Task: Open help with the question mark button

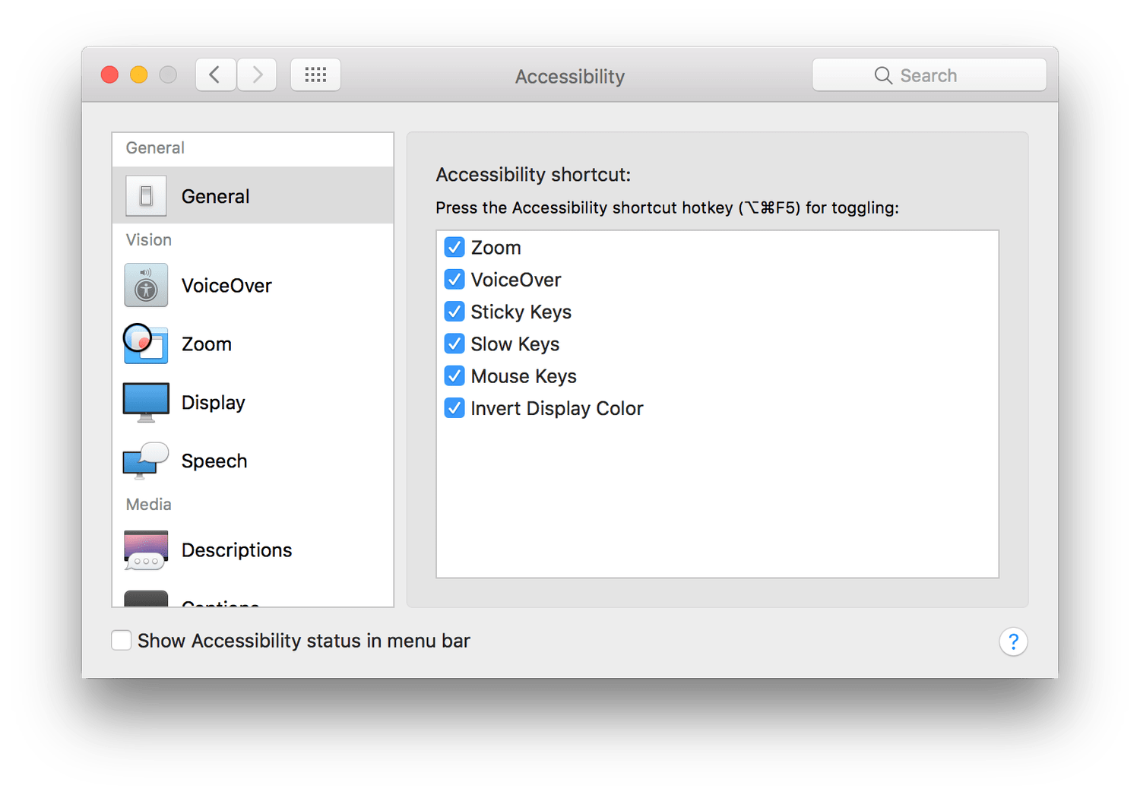Action: (1013, 641)
